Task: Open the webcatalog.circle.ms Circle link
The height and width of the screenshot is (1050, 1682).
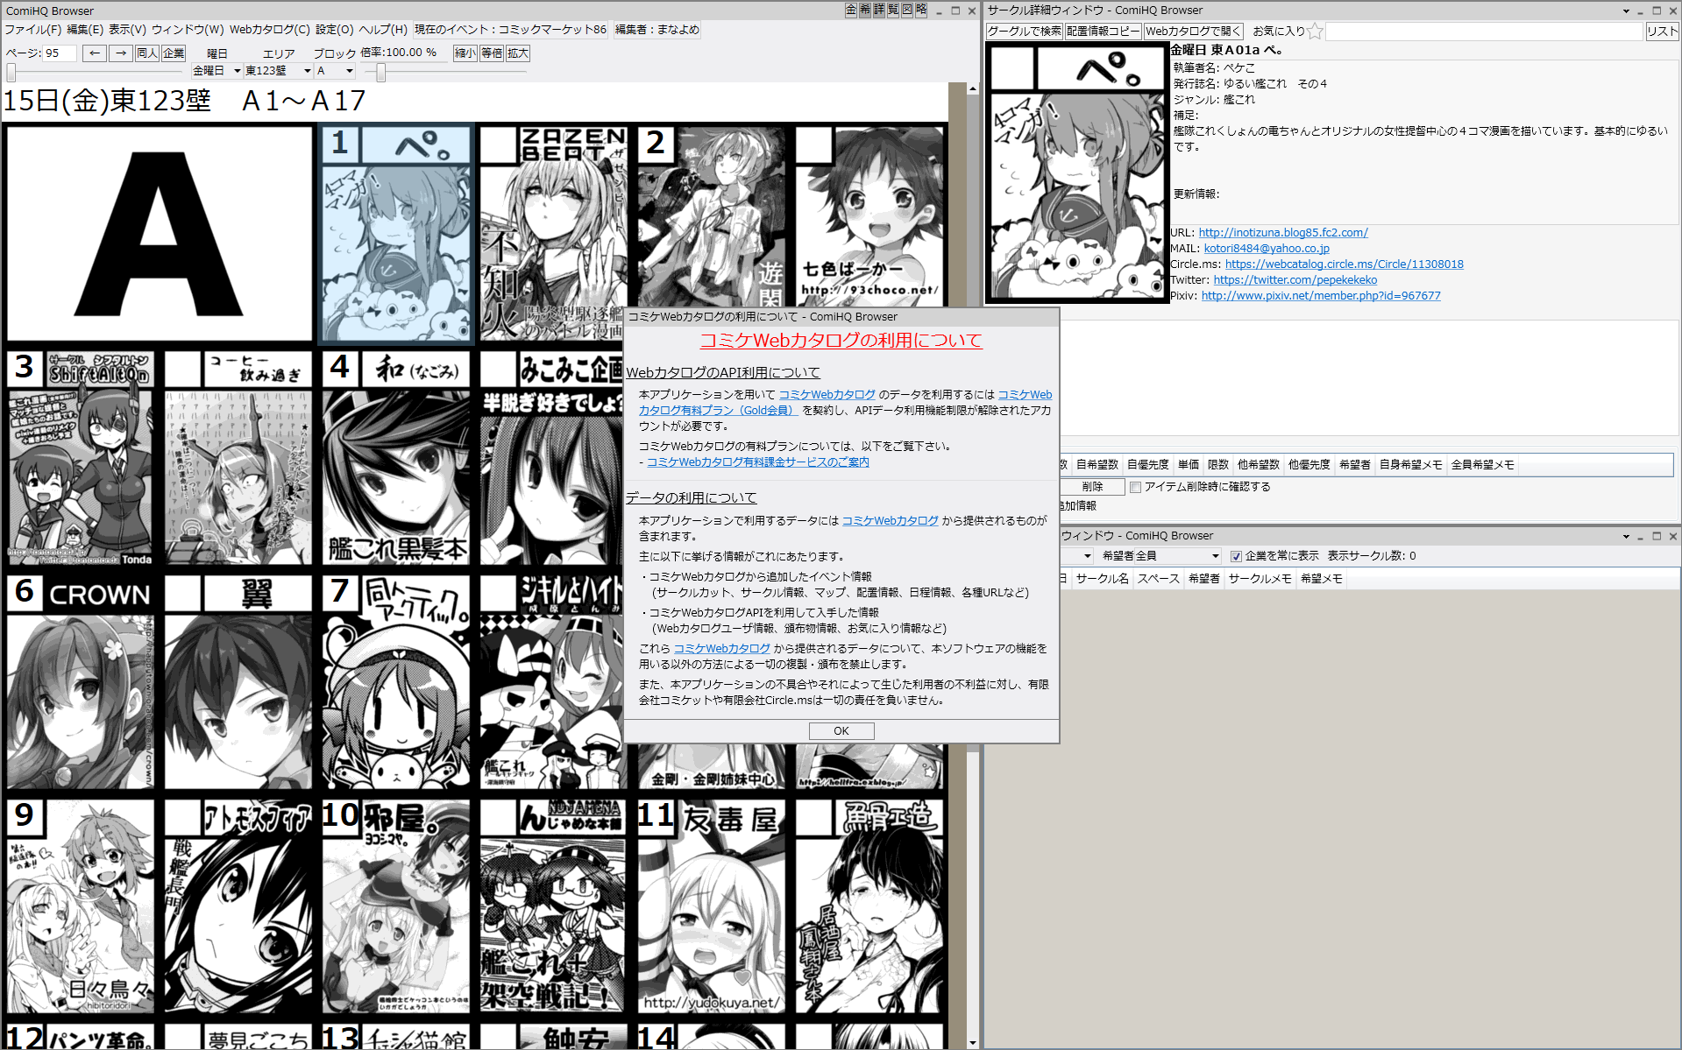Action: pos(1345,264)
